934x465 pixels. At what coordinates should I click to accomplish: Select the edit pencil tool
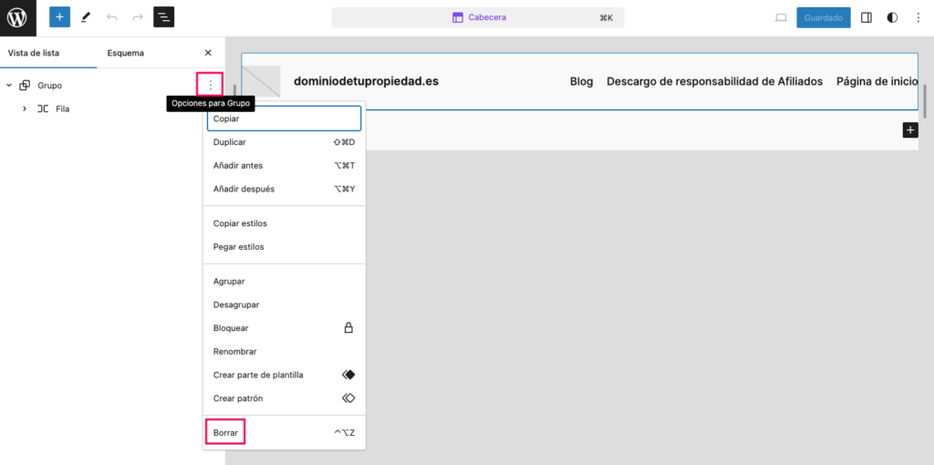point(85,17)
